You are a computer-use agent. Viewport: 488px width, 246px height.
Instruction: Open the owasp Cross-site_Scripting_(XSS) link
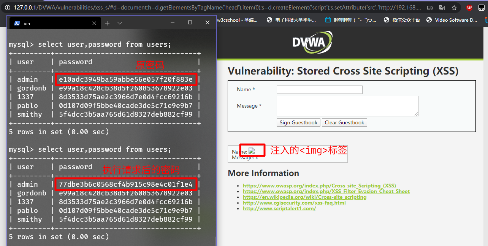coord(319,186)
